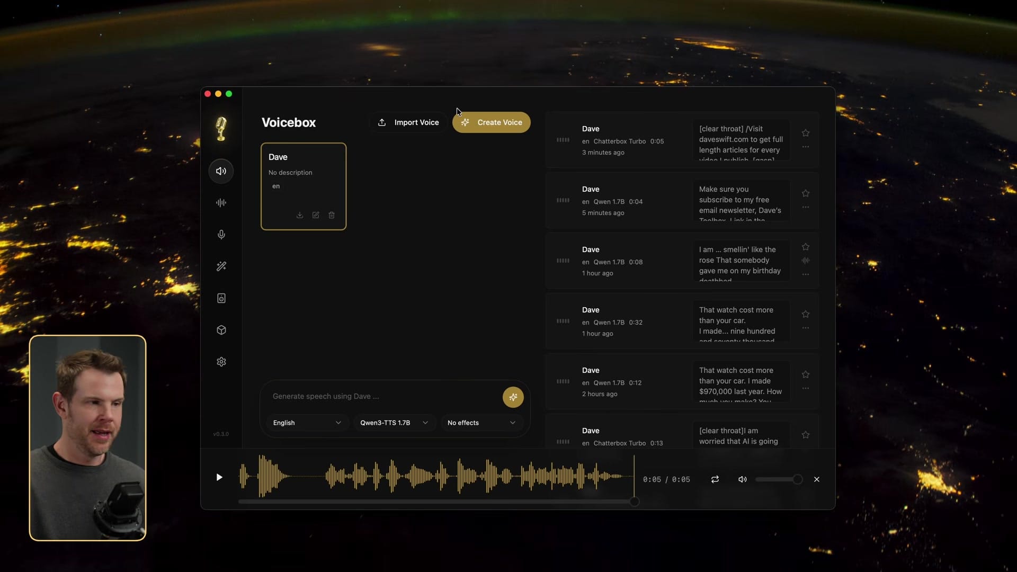1017x572 pixels.
Task: Open the cube models section in sidebar
Action: 221,330
